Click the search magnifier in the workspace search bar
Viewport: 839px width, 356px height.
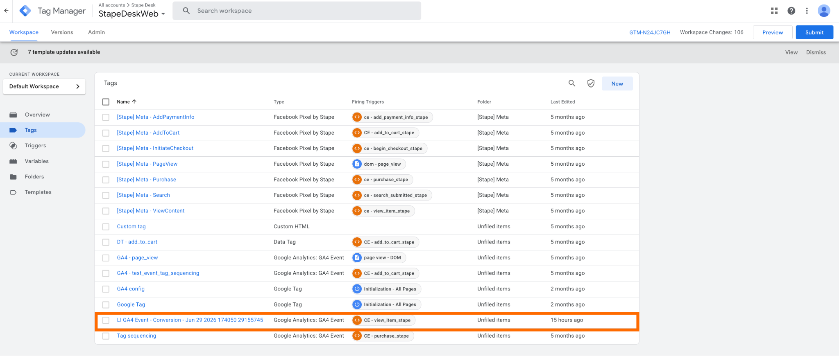point(186,11)
